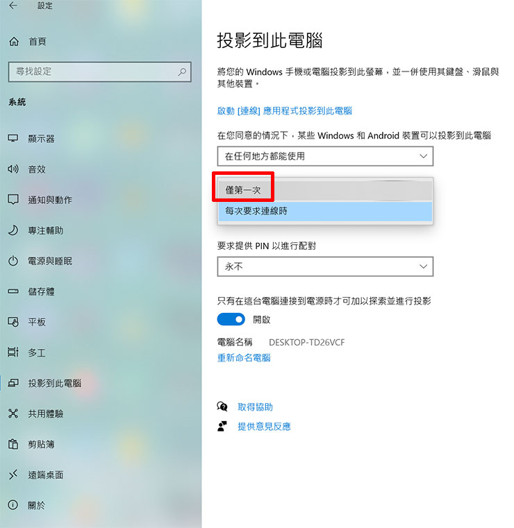The height and width of the screenshot is (528, 514).
Task: Click the 提供意見反應 link
Action: click(264, 426)
